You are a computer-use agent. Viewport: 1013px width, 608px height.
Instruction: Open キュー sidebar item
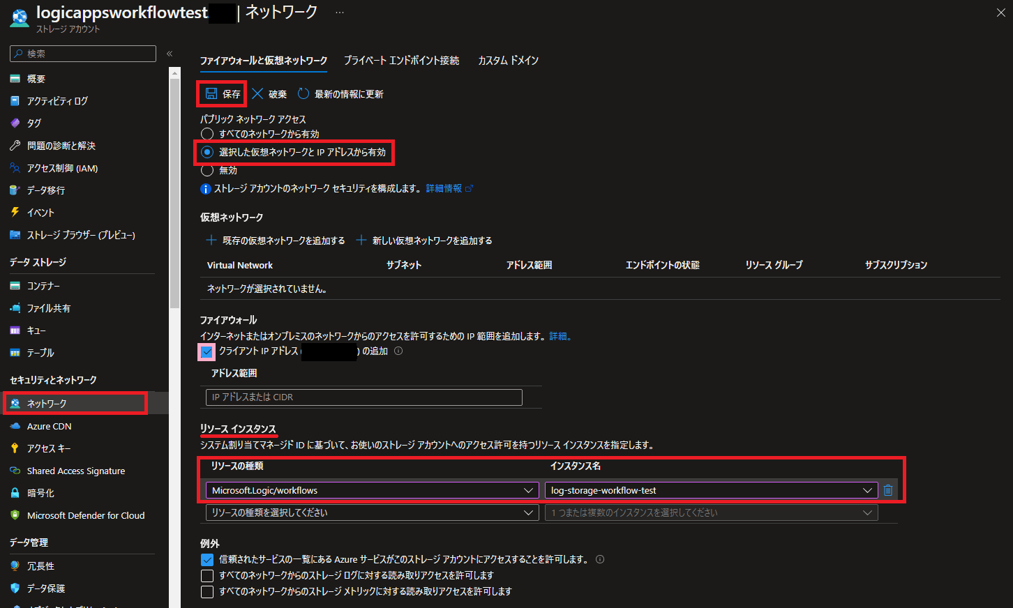36,330
